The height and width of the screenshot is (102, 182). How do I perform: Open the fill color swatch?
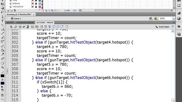click(x=3, y=83)
